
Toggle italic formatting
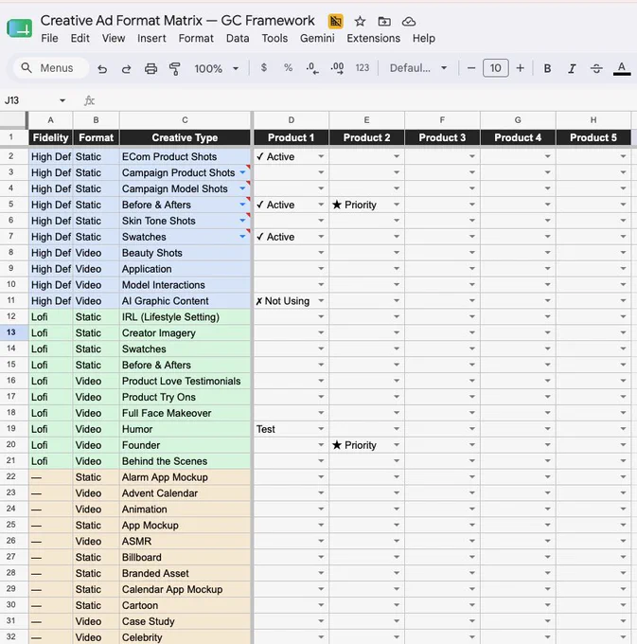coord(572,68)
